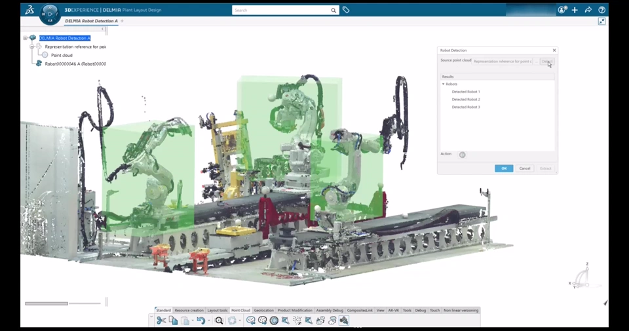This screenshot has width=629, height=331.
Task: Open the Paste options dropdown arrow
Action: point(193,321)
